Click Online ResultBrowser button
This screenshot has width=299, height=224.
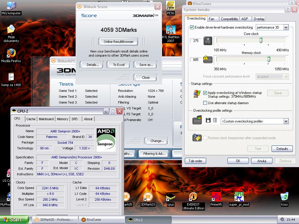coord(119,42)
